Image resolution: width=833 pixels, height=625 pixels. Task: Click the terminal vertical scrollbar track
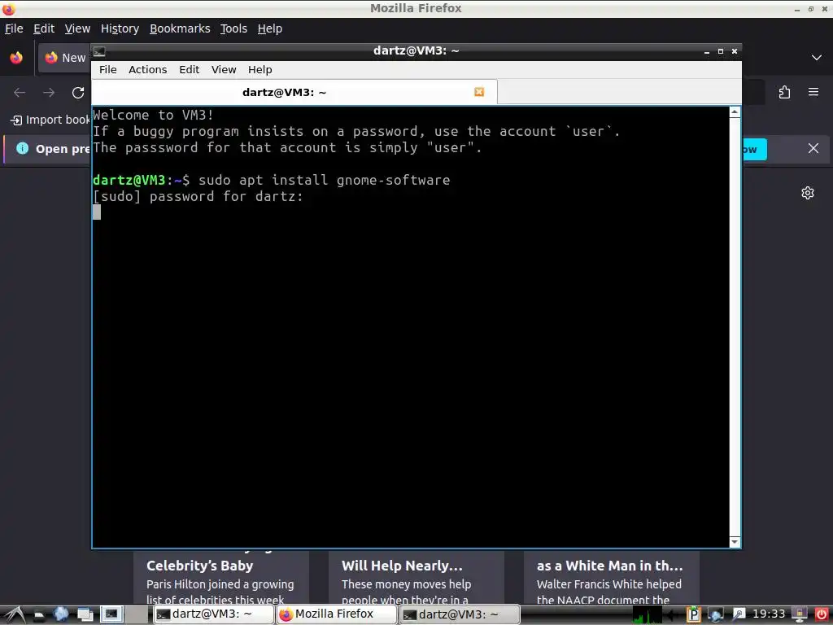pos(735,327)
